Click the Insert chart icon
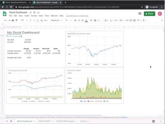This screenshot has height=124, width=165. 135,20
